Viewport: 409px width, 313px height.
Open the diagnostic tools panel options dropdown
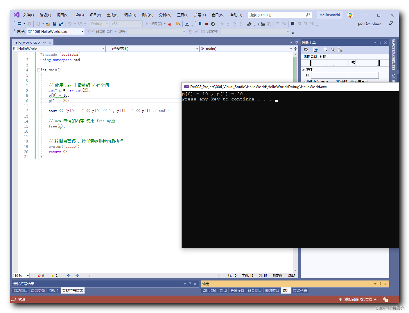point(375,43)
